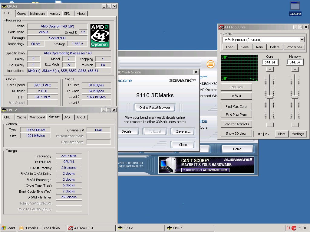Click the Online ResultBrowser button
Viewport: 310px width, 232px height.
[155, 108]
